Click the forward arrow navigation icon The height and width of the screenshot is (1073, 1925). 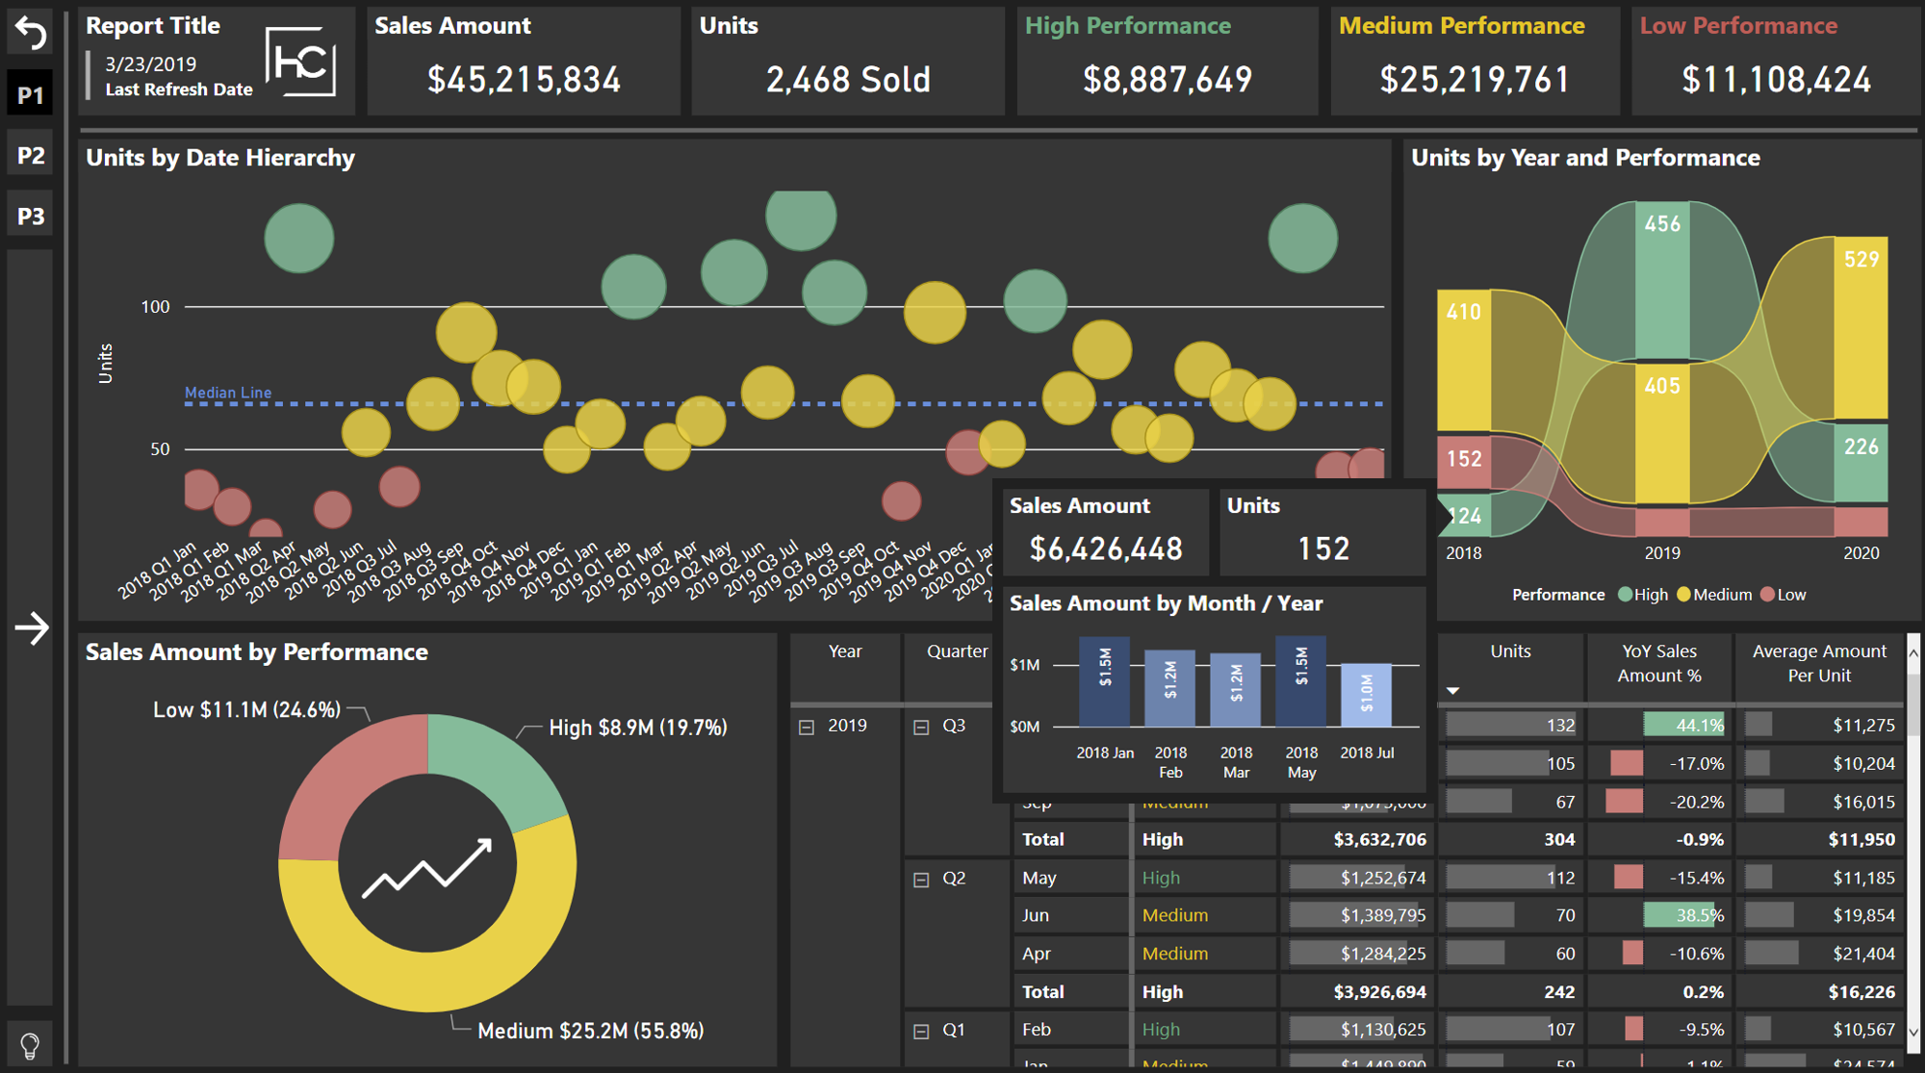pos(32,626)
